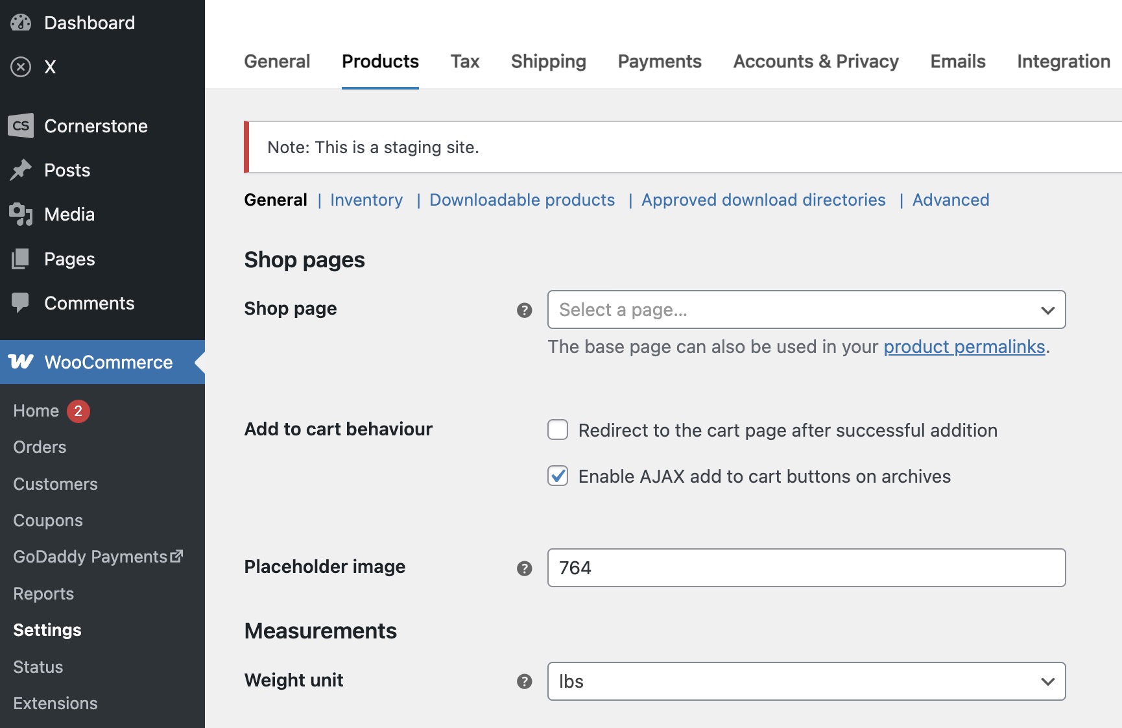This screenshot has width=1122, height=728.
Task: Open Cornerstone via its CS icon
Action: click(21, 126)
